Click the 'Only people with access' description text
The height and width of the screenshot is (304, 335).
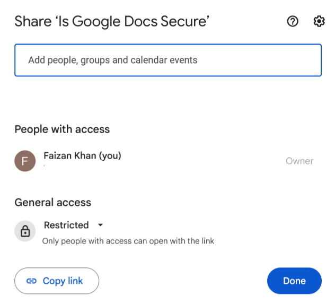pyautogui.click(x=128, y=241)
